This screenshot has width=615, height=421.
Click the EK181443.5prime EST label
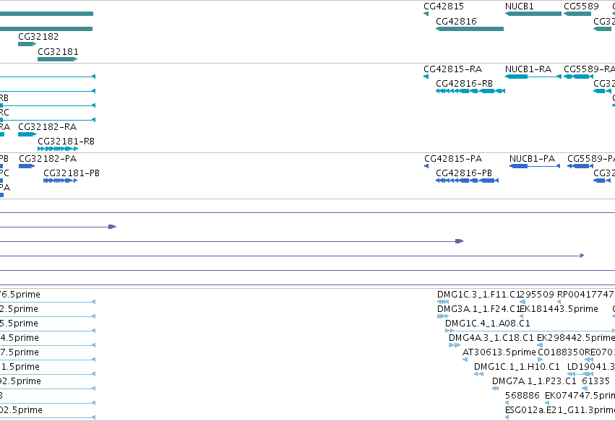coord(559,309)
